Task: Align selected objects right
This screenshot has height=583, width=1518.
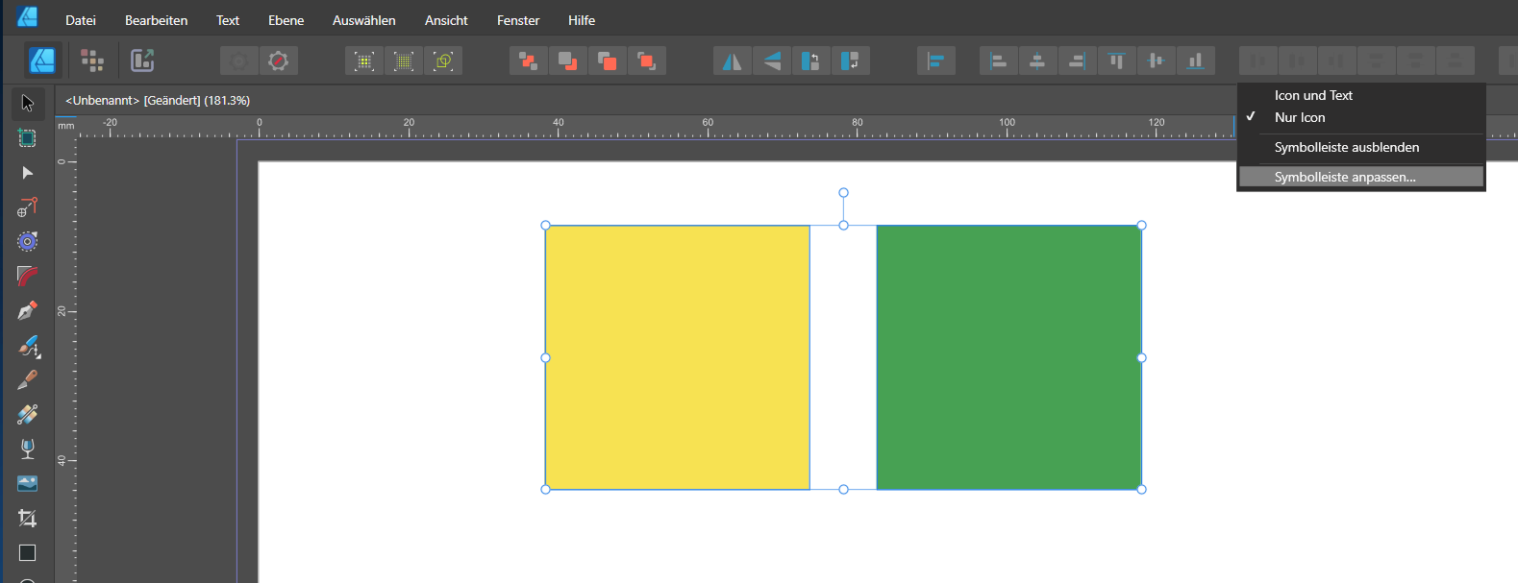Action: tap(1078, 61)
